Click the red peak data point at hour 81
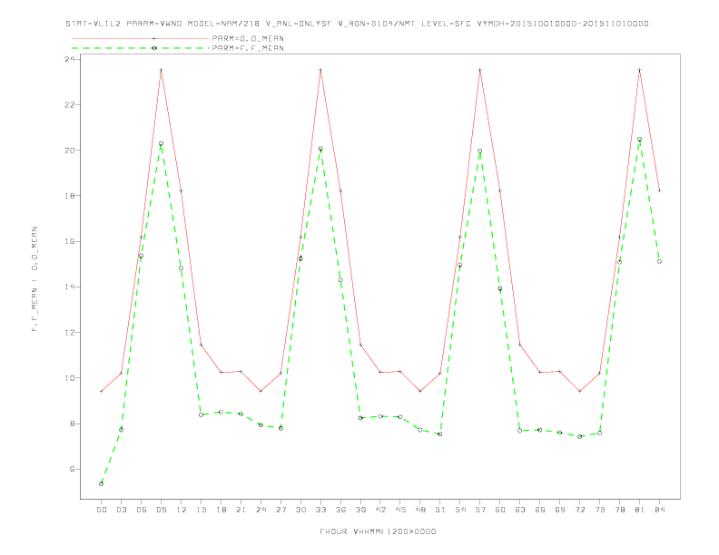The height and width of the screenshot is (555, 719). [x=640, y=70]
